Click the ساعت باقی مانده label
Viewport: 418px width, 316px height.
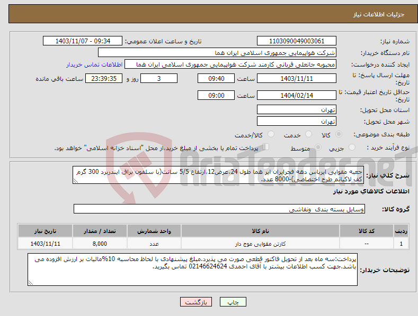point(59,79)
